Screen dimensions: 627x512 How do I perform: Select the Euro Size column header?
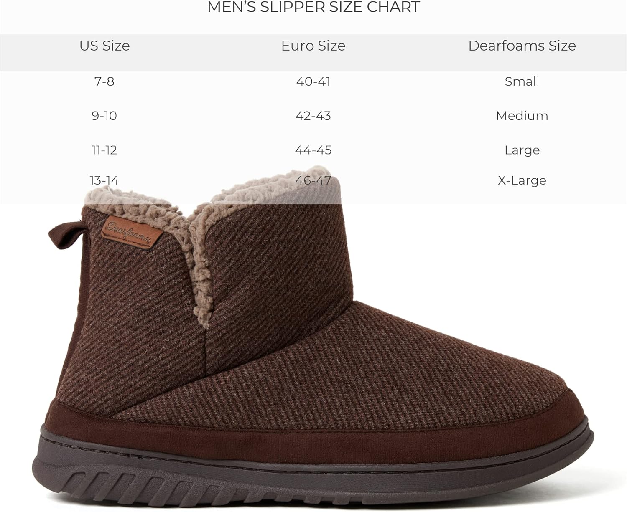[x=313, y=46]
